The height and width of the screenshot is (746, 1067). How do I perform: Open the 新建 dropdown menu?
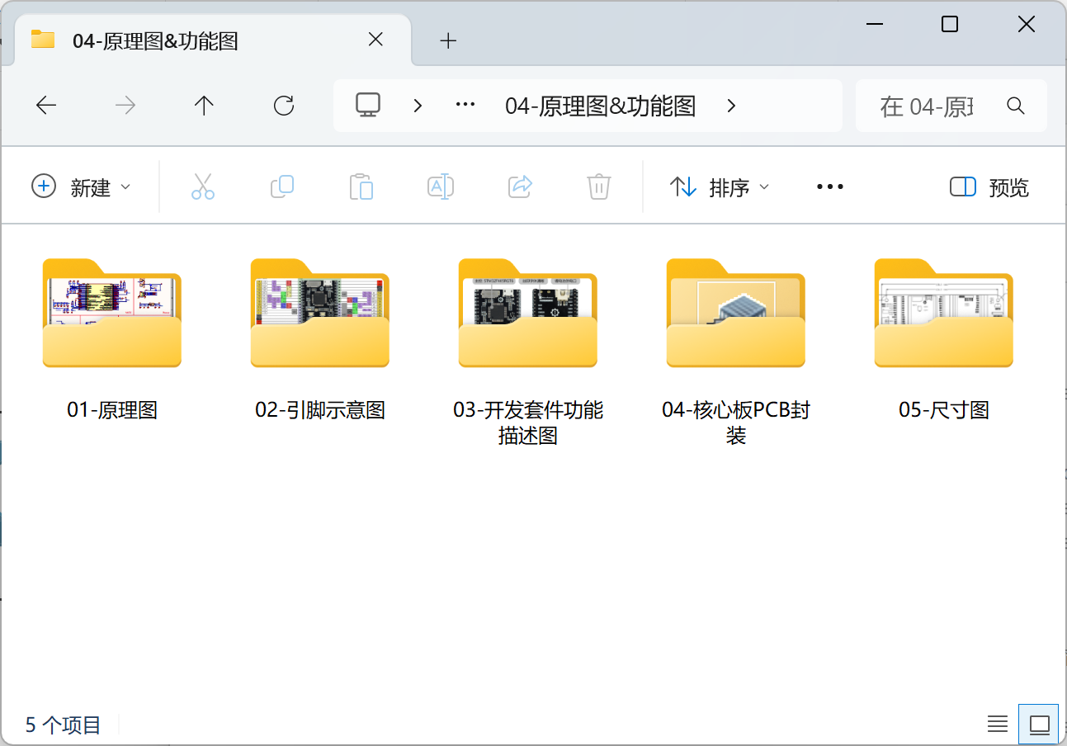coord(83,186)
